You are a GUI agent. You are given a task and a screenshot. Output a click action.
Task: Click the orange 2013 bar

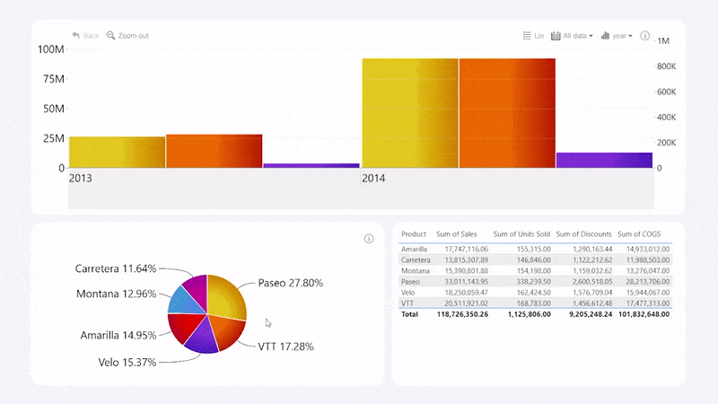click(x=214, y=151)
